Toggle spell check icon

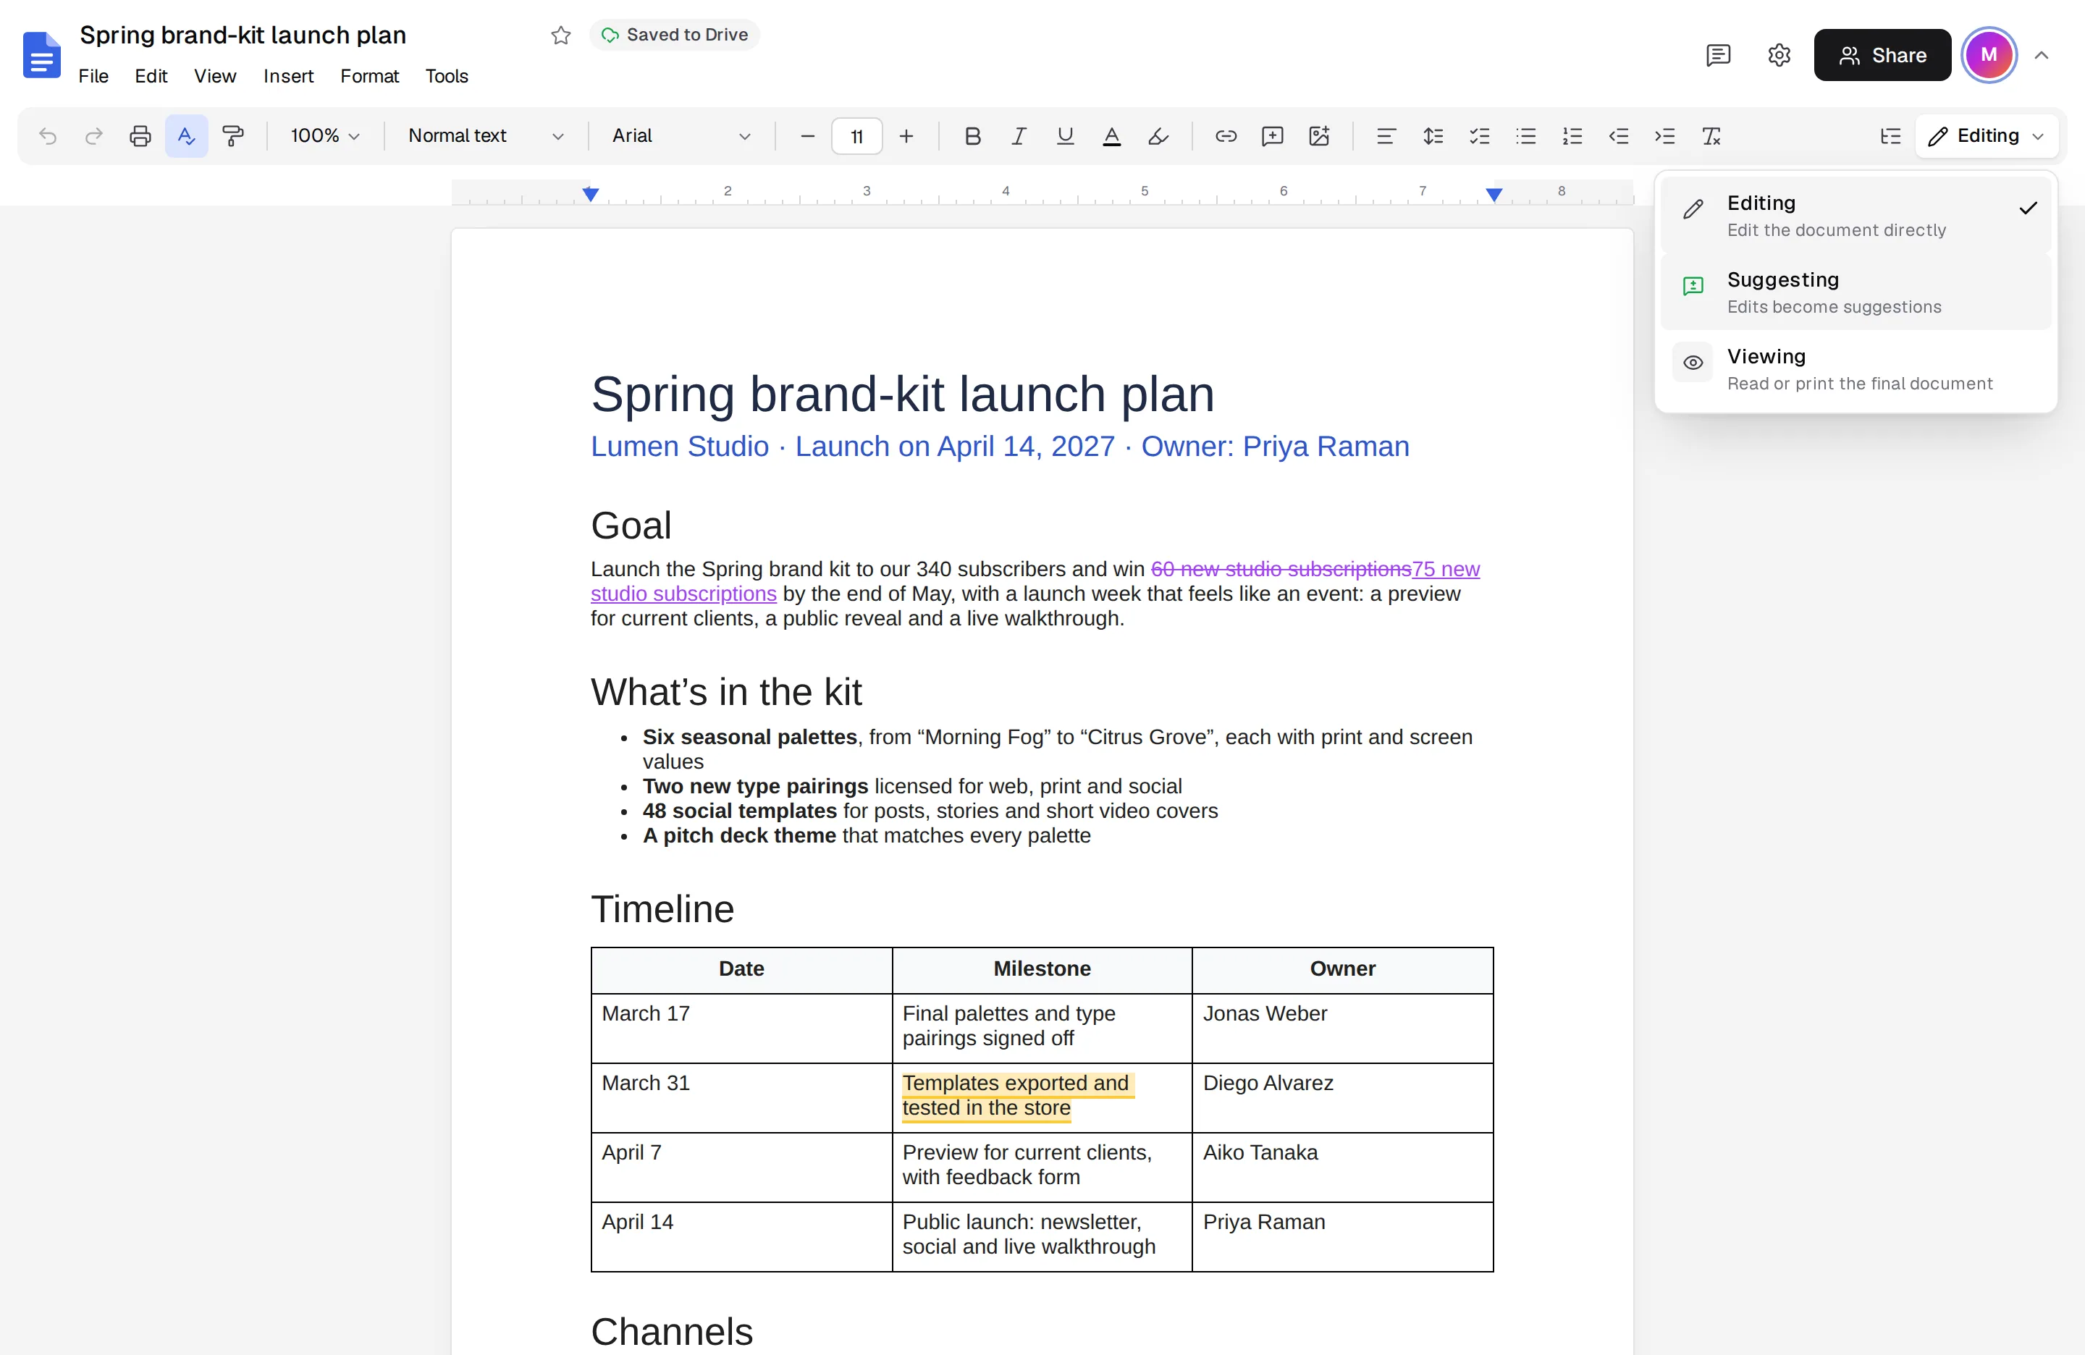click(x=187, y=136)
